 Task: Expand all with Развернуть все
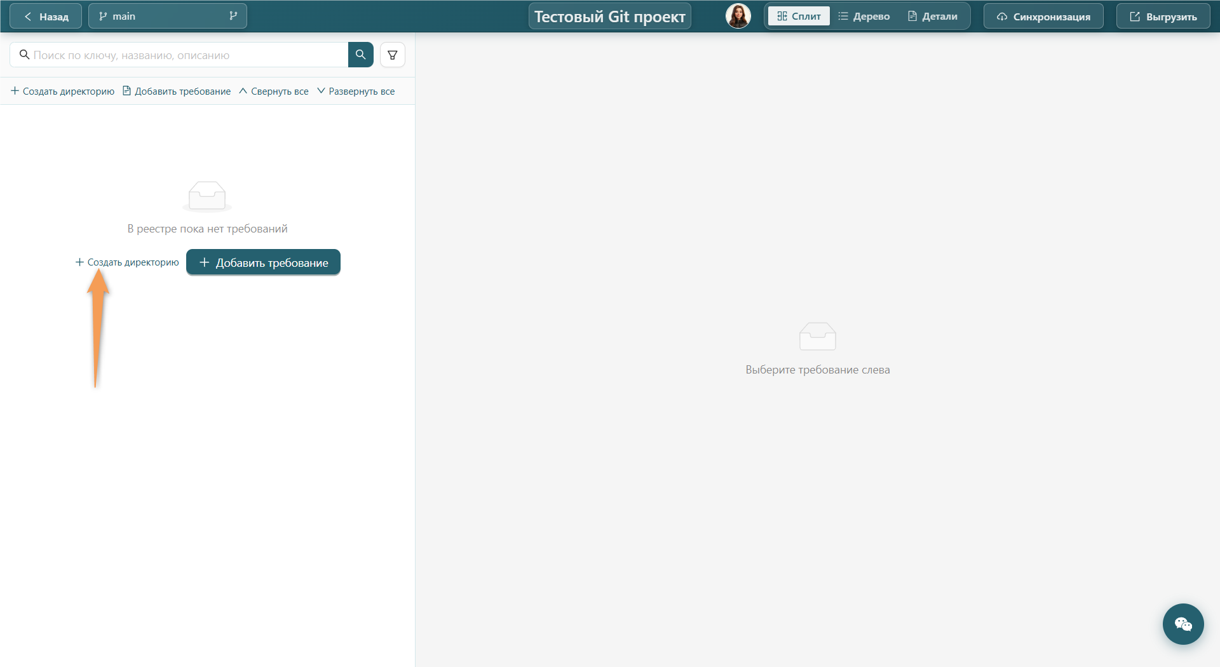click(356, 91)
